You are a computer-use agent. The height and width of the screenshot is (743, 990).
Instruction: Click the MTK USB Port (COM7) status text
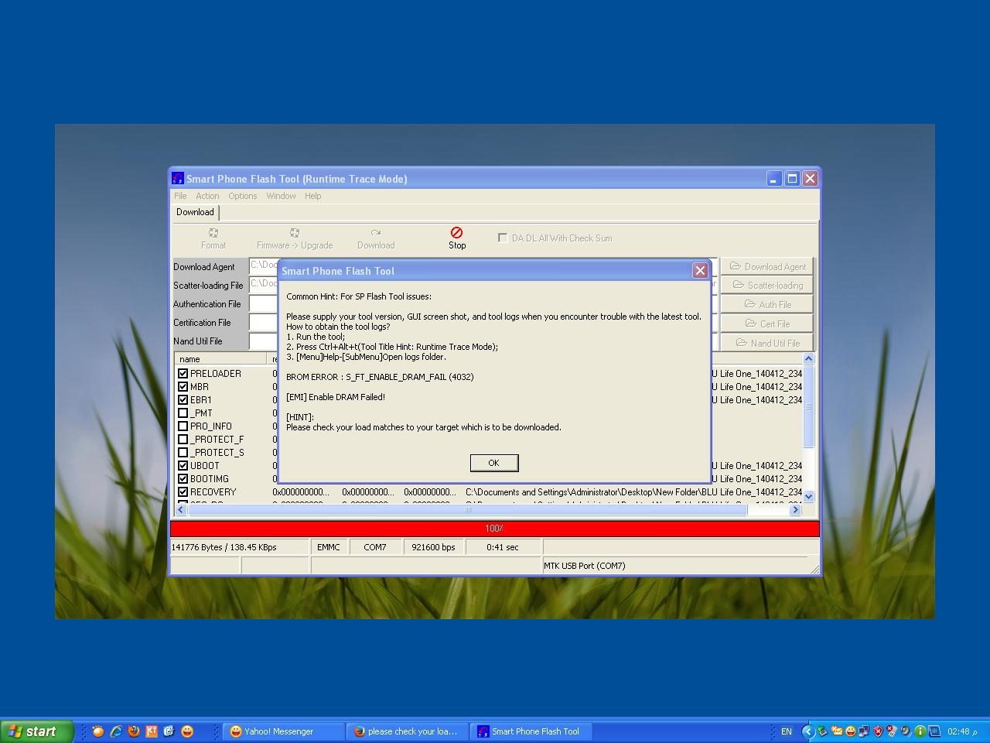click(585, 566)
